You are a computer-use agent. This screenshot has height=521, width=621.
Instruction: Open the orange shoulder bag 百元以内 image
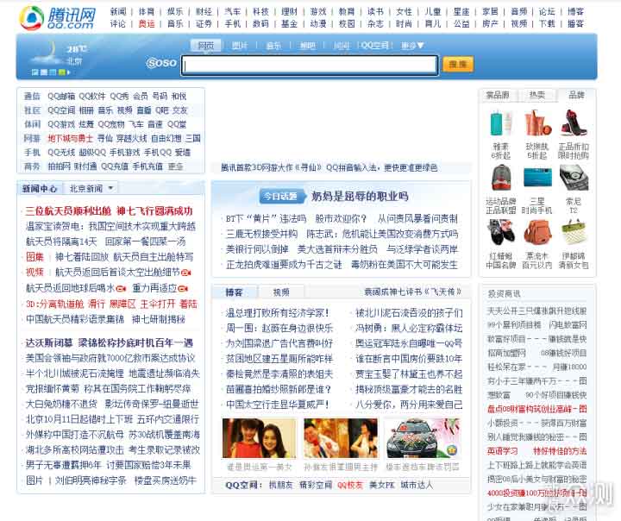[537, 233]
